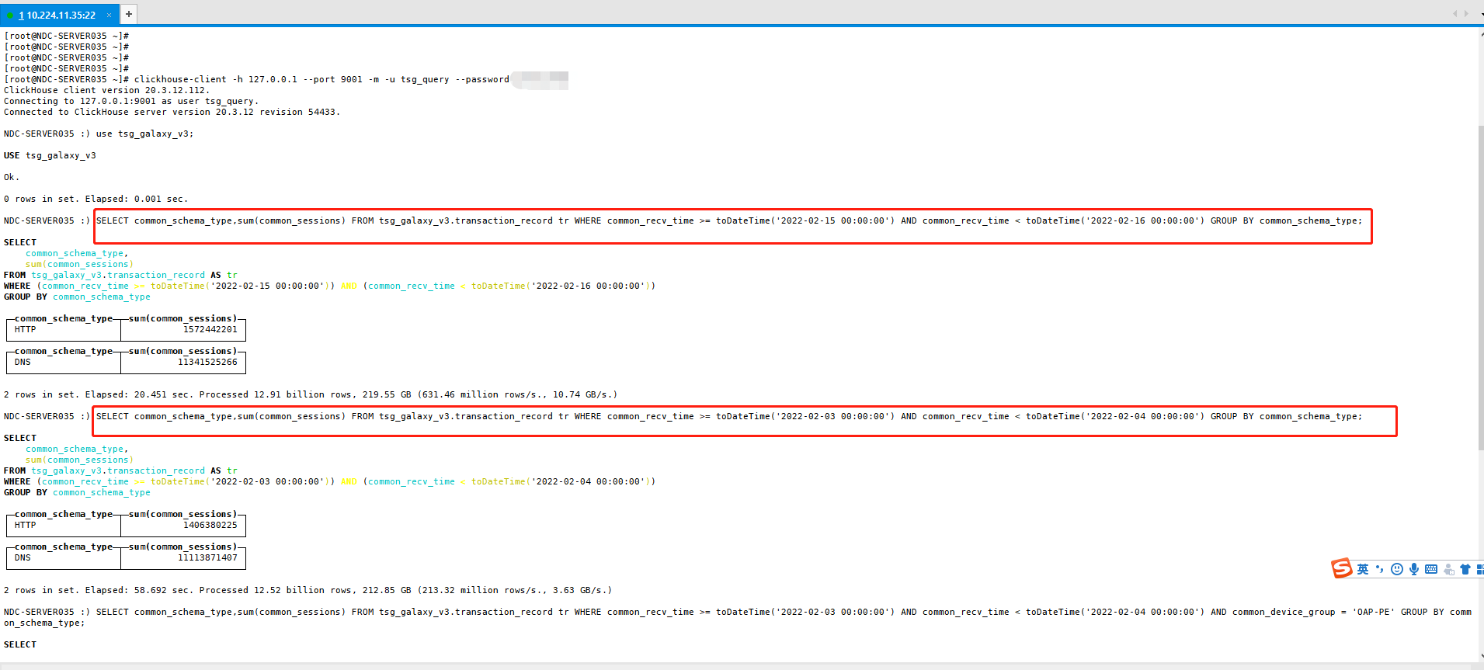This screenshot has width=1484, height=670.
Task: Click the scrollbar up arrow
Action: 1480,34
